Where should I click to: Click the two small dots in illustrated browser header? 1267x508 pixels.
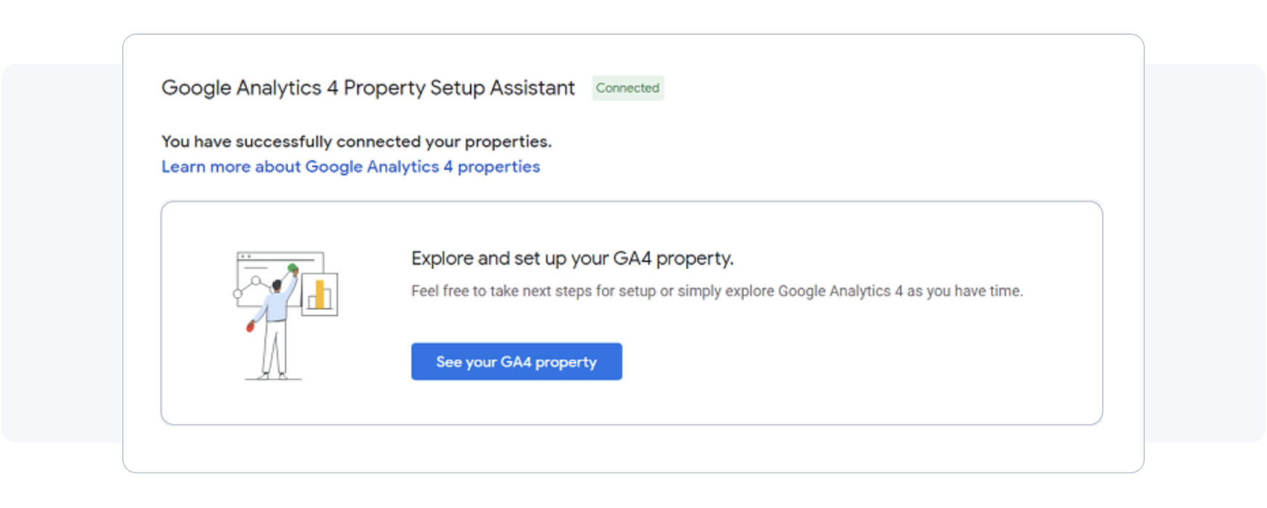pos(245,256)
